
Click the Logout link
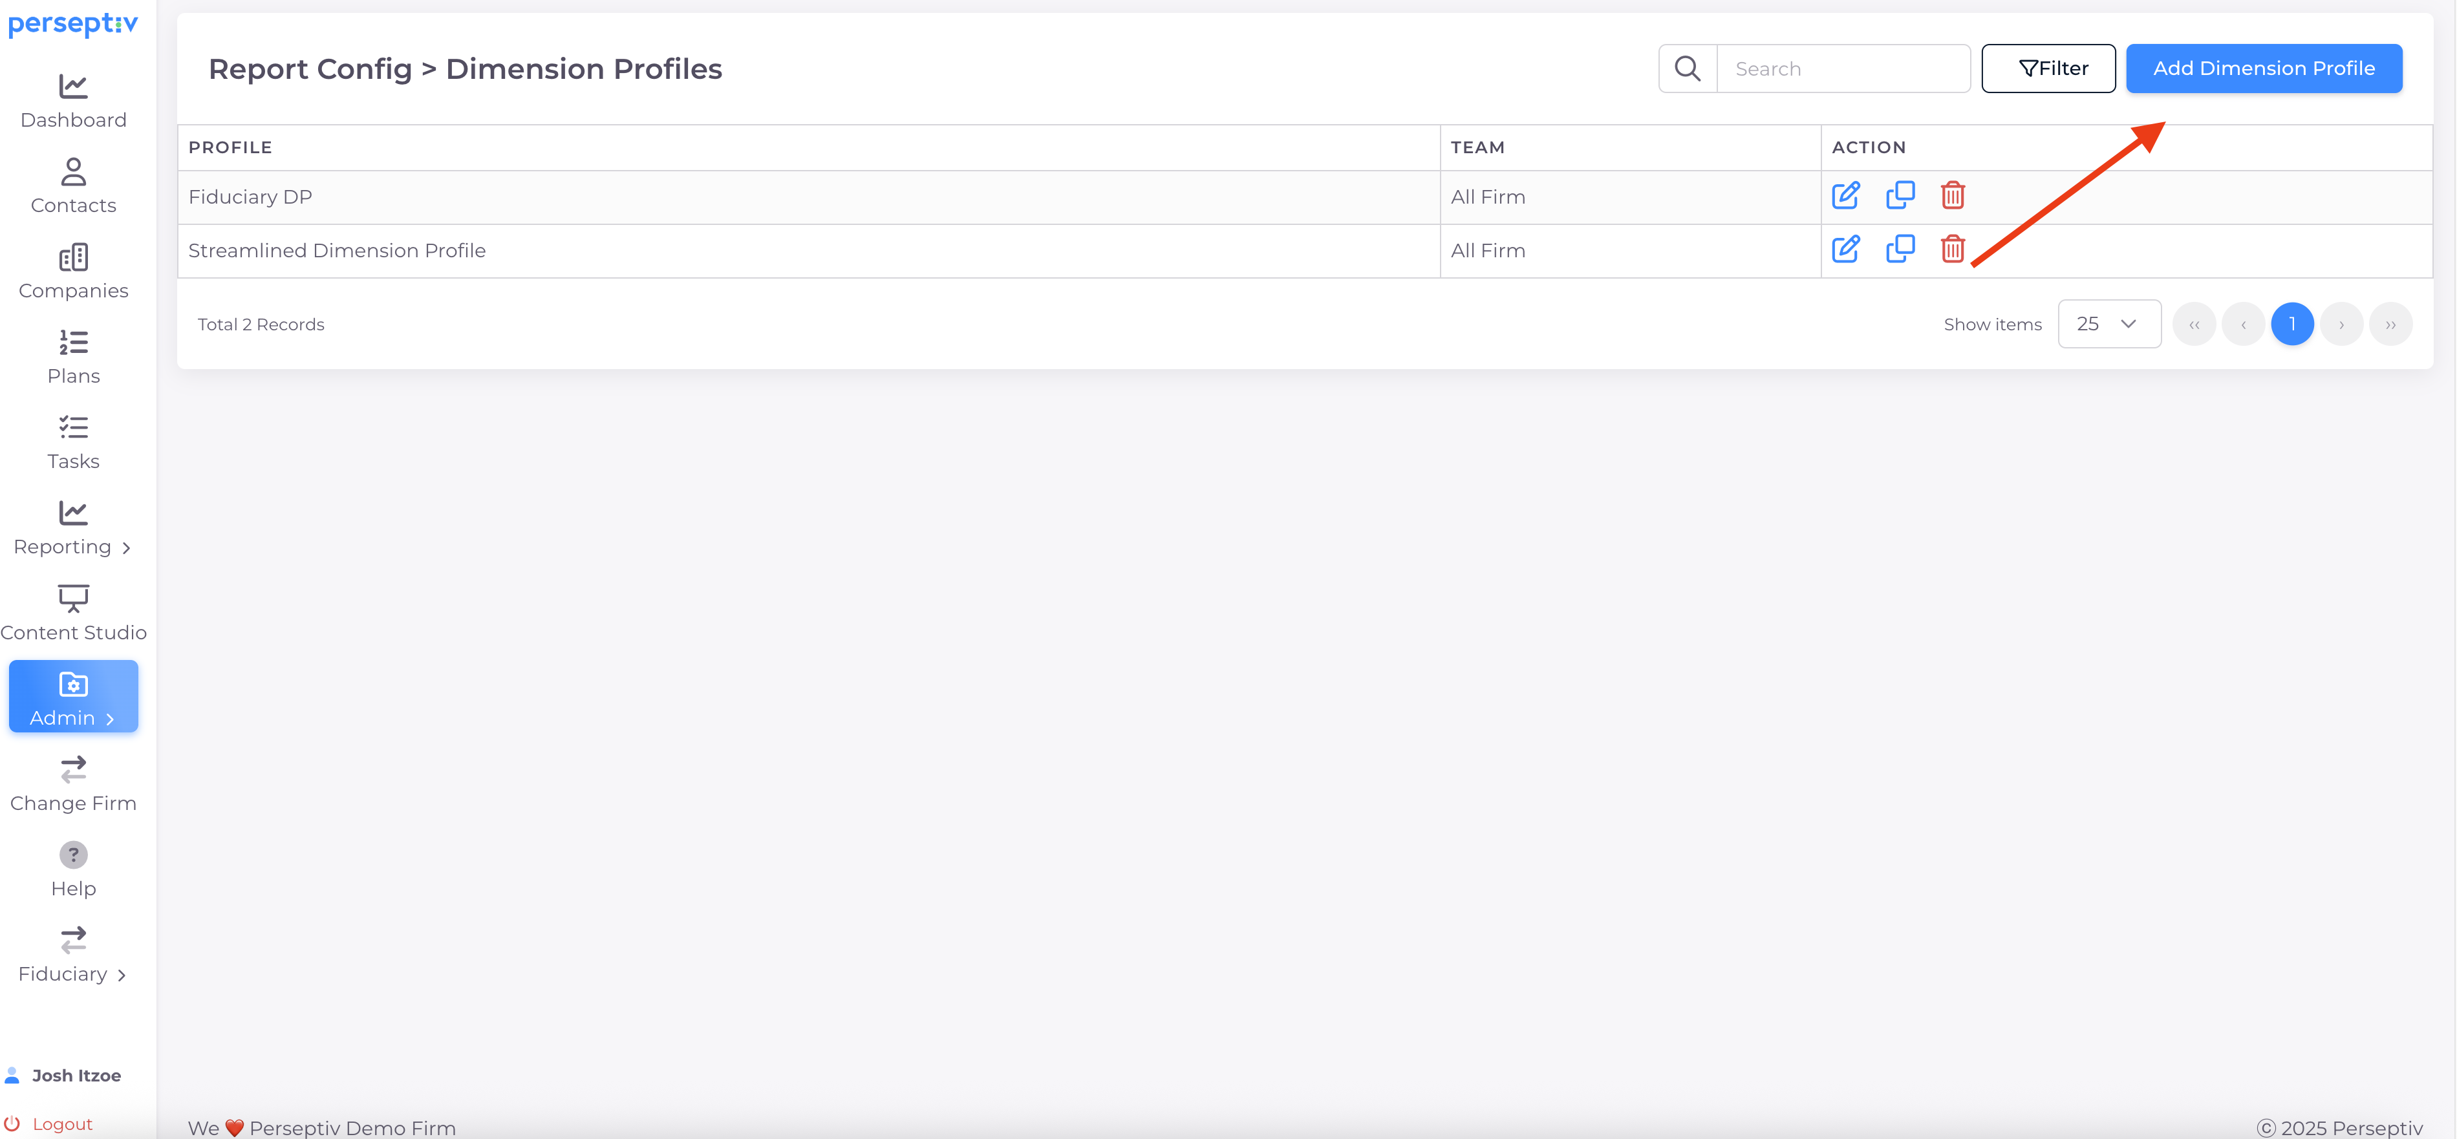[62, 1123]
